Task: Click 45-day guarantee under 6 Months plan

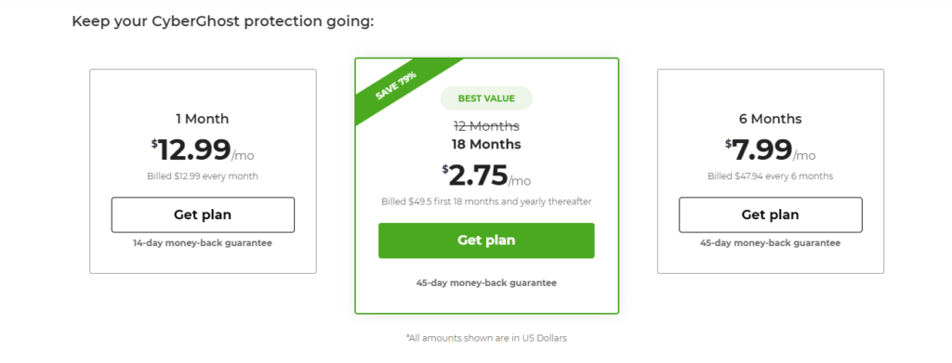Action: pyautogui.click(x=771, y=243)
